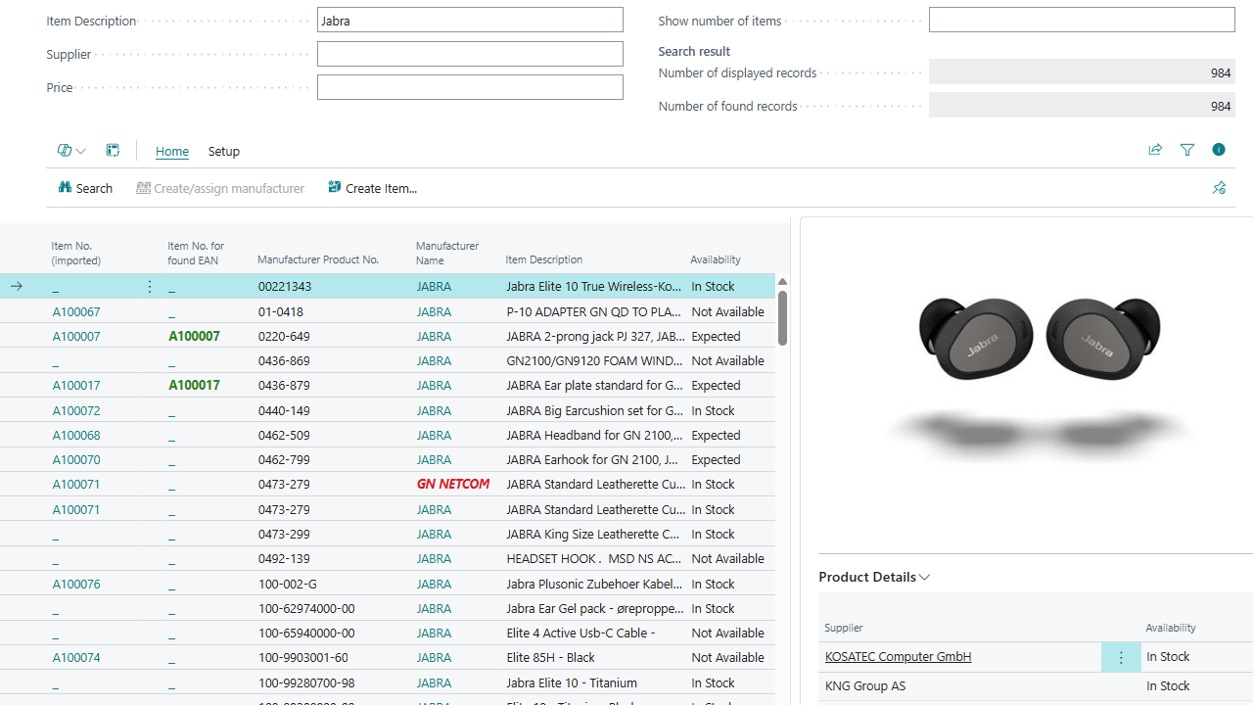Click Manufacturer Name column header
The image size is (1253, 705).
point(447,253)
